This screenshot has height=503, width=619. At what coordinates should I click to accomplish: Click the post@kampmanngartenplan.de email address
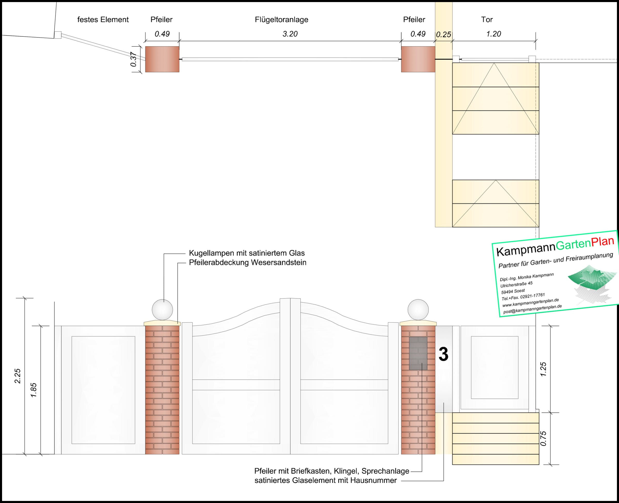coord(532,309)
